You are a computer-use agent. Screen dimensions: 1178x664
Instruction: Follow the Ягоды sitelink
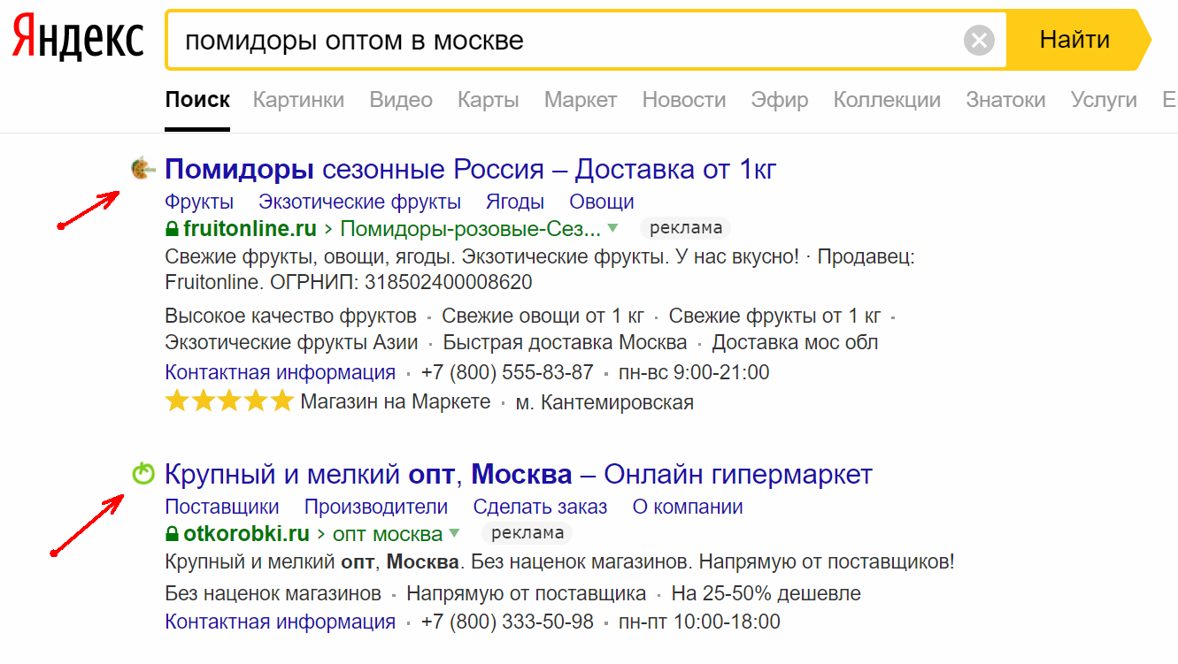click(x=515, y=202)
